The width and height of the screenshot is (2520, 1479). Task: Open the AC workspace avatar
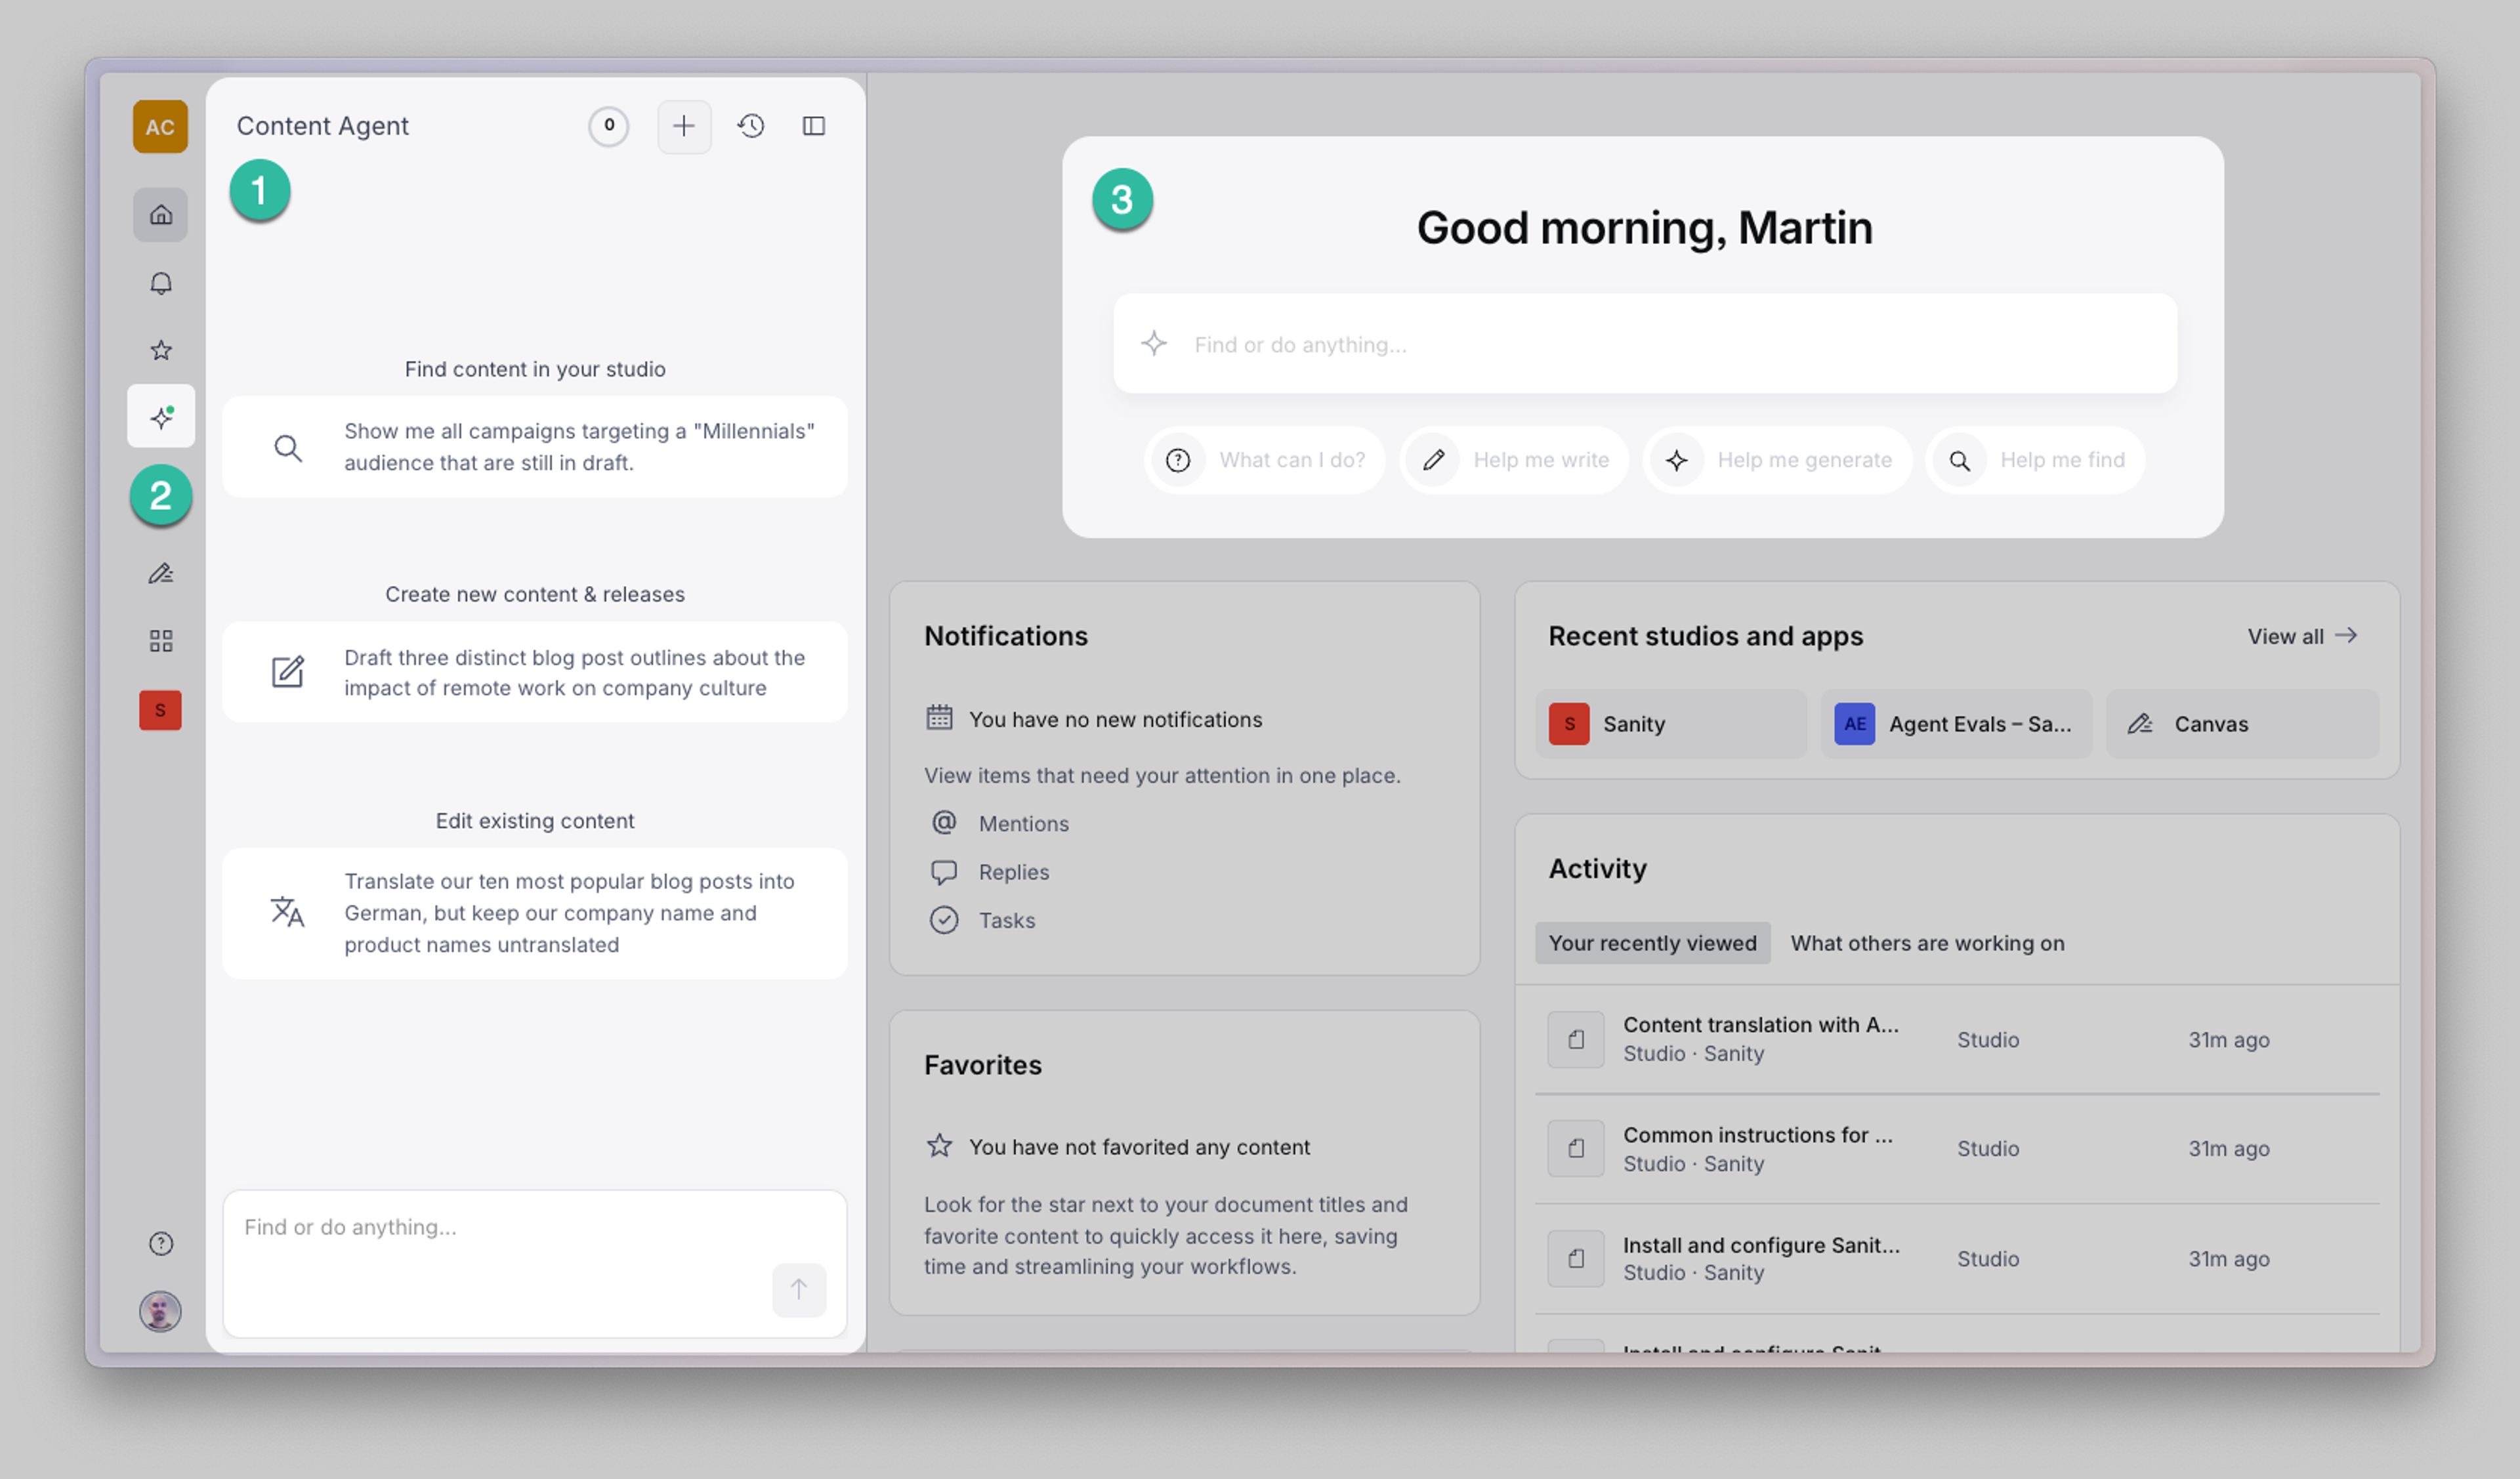tap(160, 126)
